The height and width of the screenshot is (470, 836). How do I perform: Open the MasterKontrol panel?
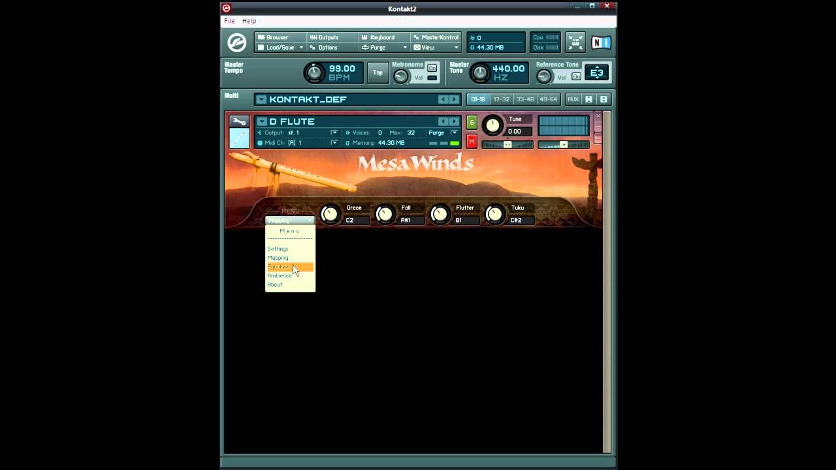pos(436,37)
